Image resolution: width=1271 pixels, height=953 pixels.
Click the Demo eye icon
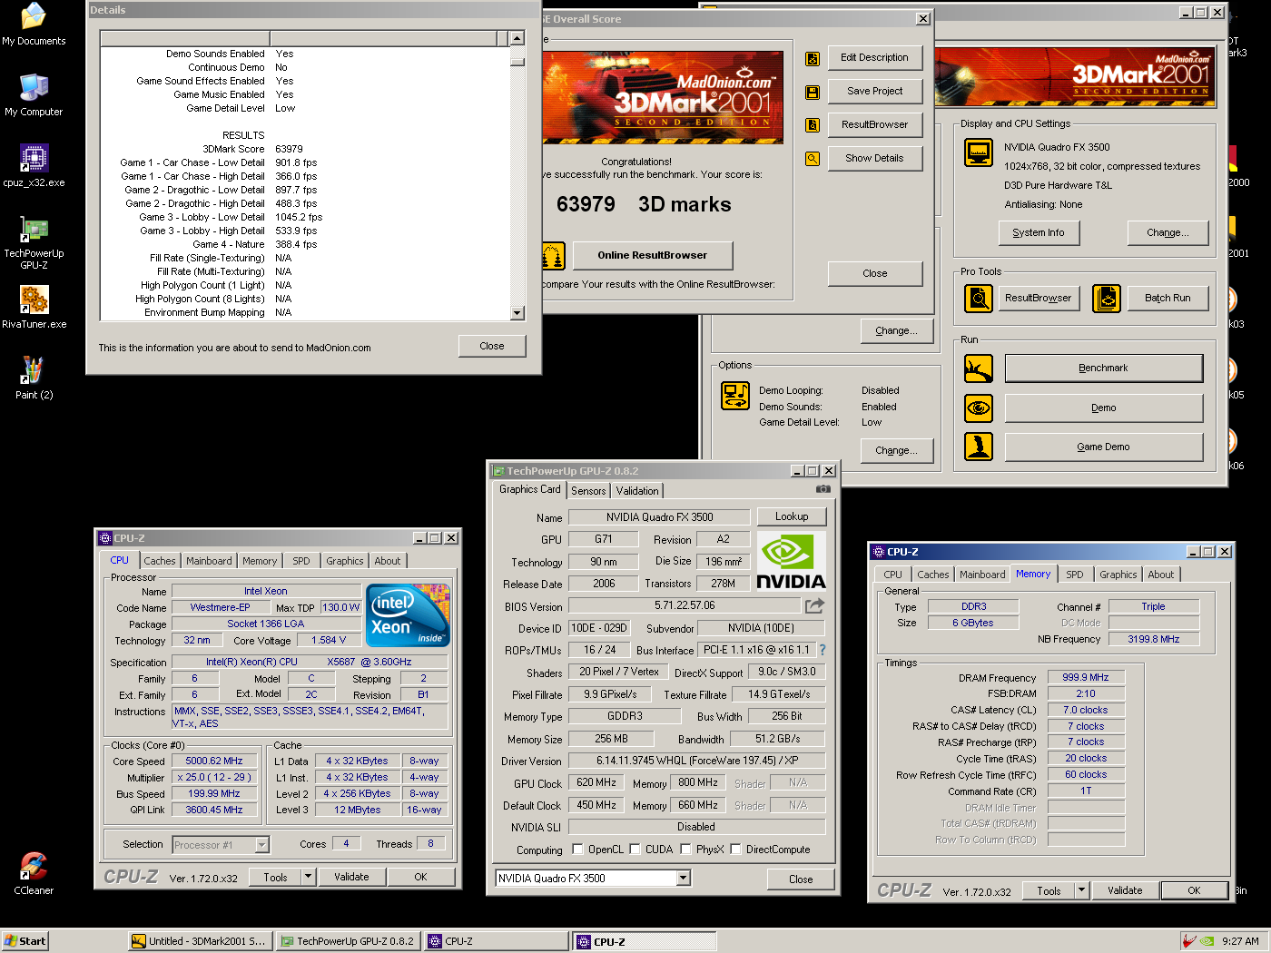click(x=979, y=408)
